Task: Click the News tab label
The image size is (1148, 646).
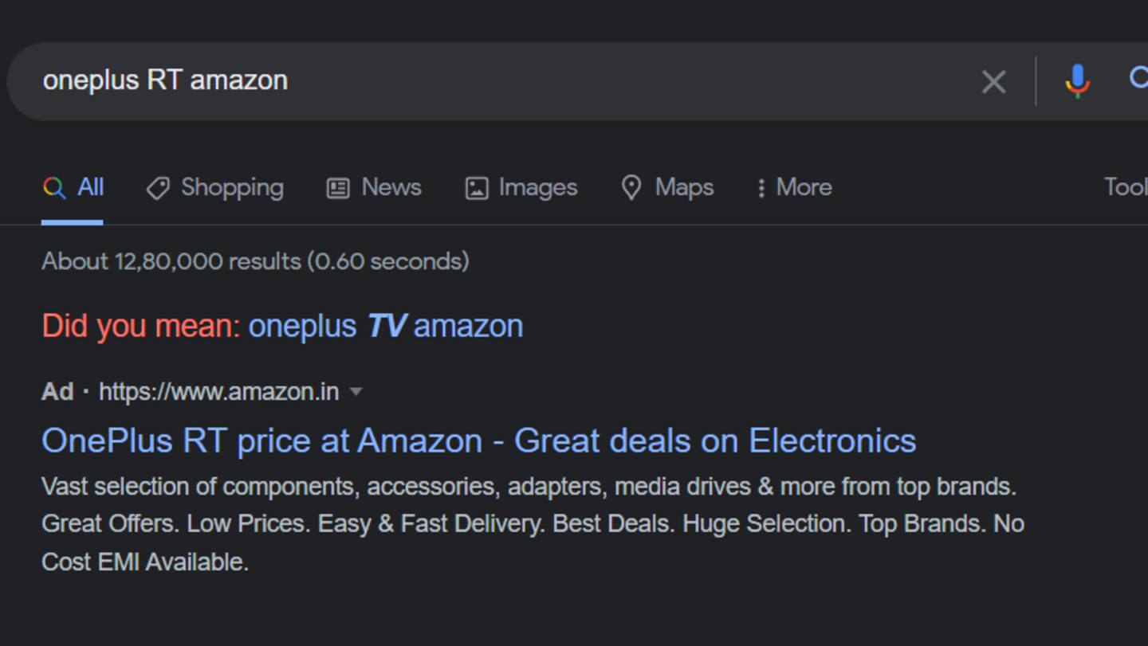Action: pos(391,187)
